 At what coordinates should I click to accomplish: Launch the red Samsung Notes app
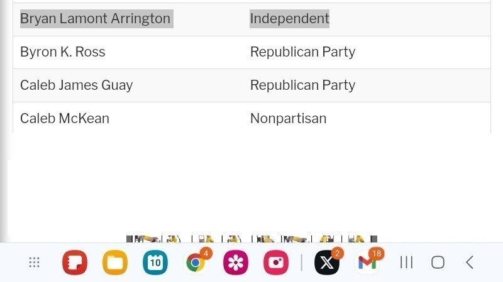click(75, 263)
